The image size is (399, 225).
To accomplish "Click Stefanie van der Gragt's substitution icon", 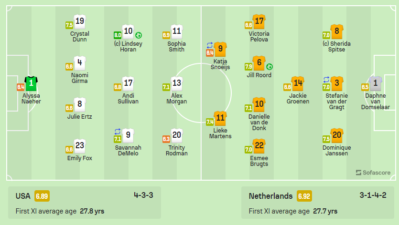I will click(x=326, y=80).
